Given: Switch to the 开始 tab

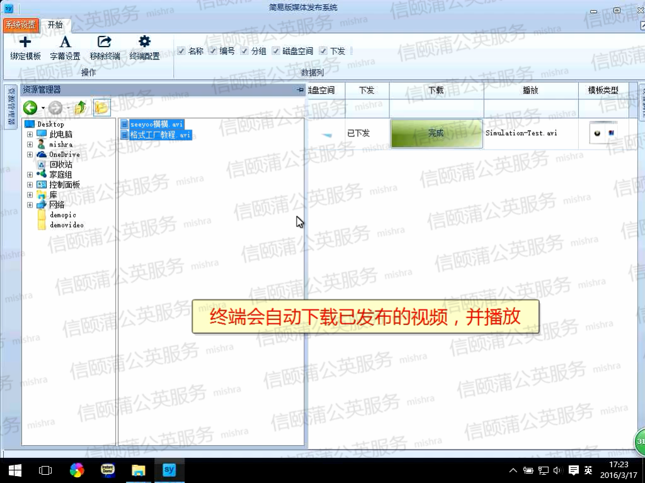Looking at the screenshot, I should [x=55, y=25].
